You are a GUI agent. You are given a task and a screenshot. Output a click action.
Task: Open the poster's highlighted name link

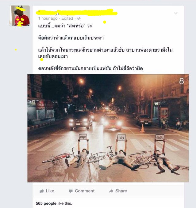[77, 12]
